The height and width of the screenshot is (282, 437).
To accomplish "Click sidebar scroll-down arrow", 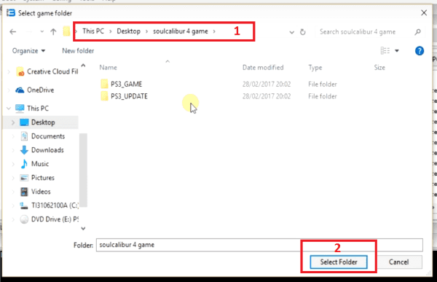I will pyautogui.click(x=83, y=229).
